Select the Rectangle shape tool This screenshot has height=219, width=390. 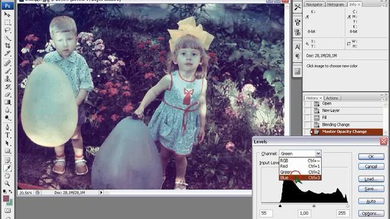[7, 151]
